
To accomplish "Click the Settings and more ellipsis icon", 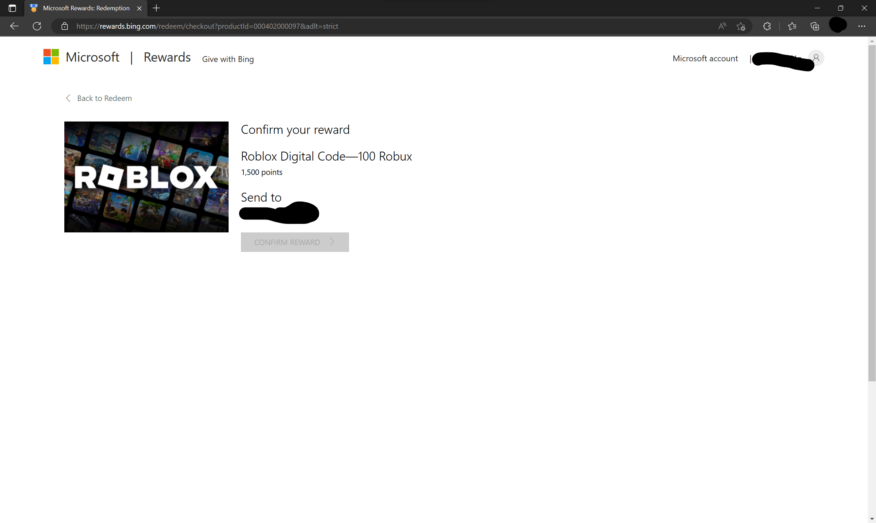I will click(x=862, y=26).
